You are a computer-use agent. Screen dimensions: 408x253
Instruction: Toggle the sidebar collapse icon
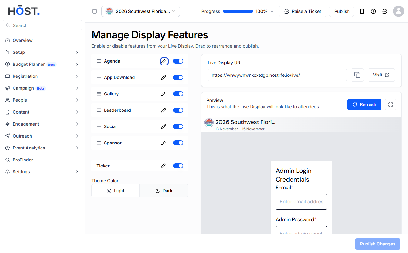pos(94,11)
